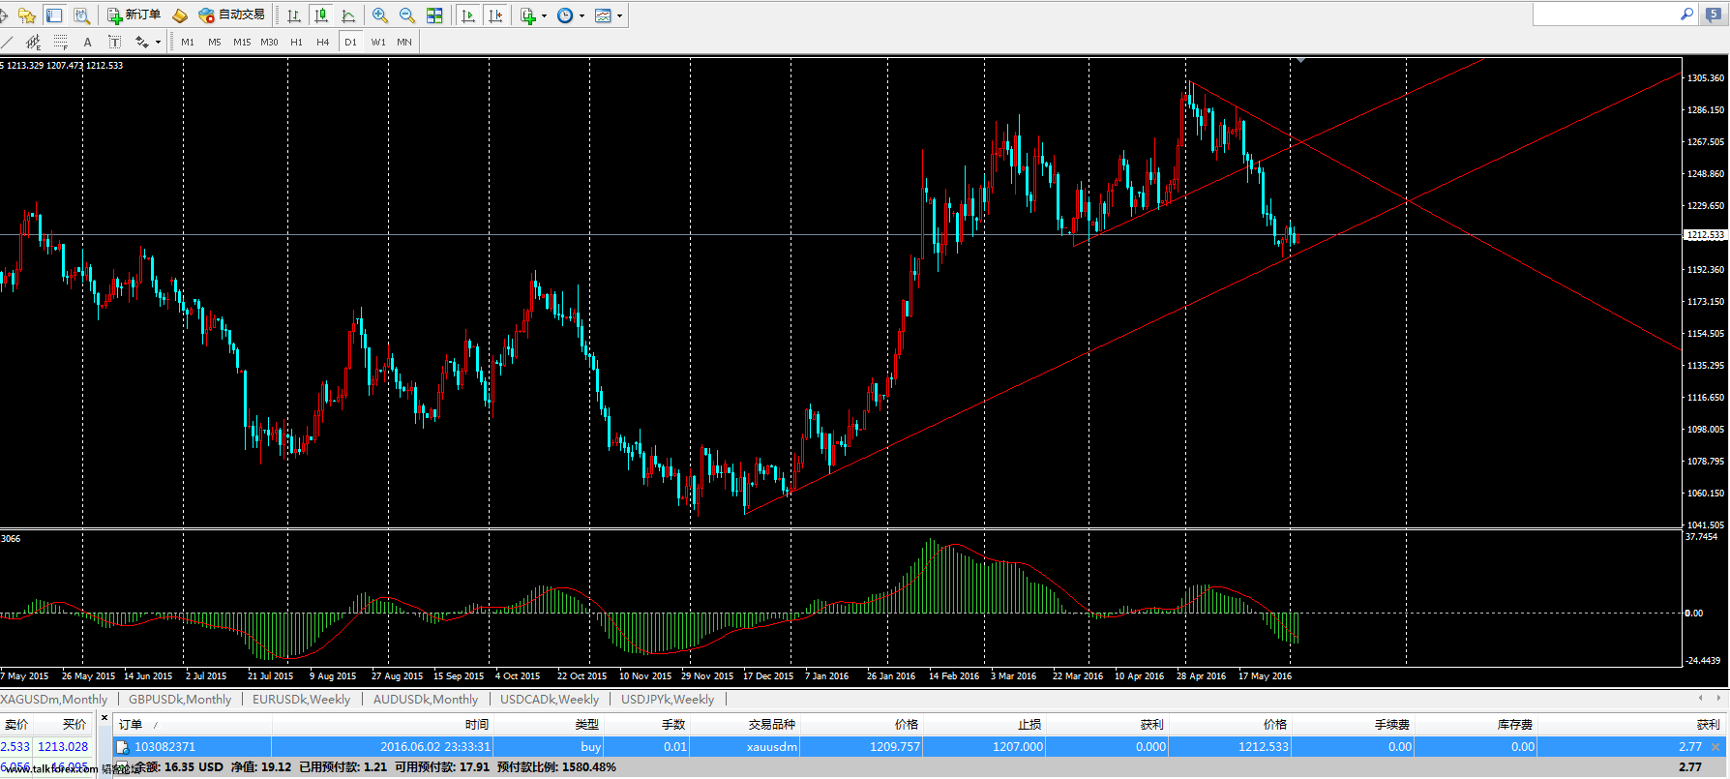Sort orders by 类型 column header
The width and height of the screenshot is (1730, 779).
[x=549, y=724]
